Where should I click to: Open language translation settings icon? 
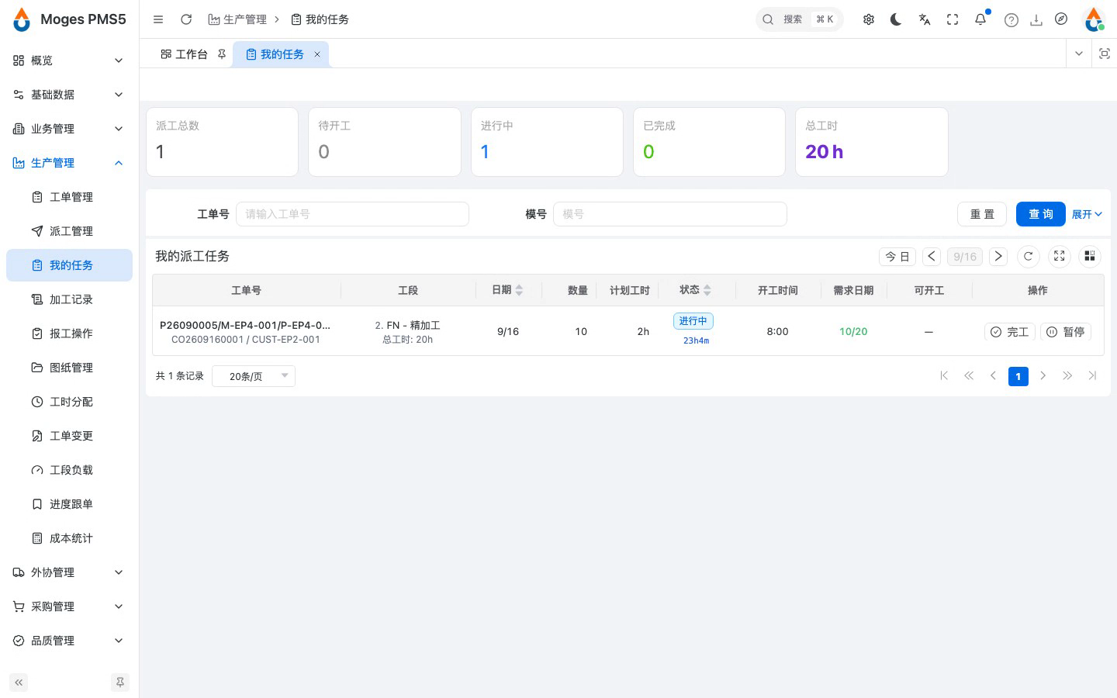tap(924, 19)
